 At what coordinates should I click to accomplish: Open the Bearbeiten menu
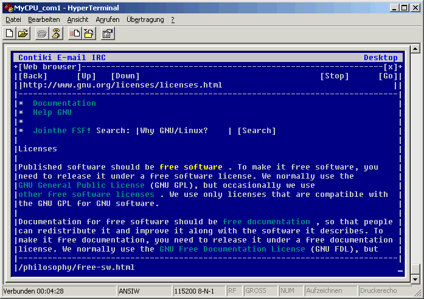[x=44, y=19]
